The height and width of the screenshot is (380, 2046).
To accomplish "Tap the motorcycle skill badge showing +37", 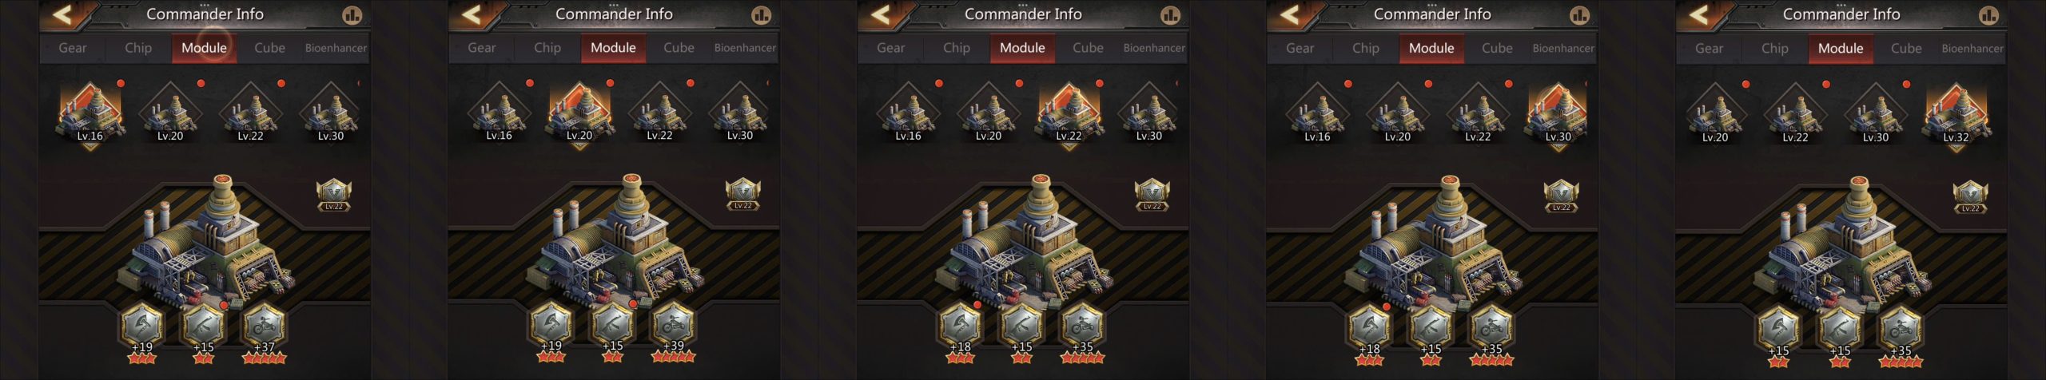I will [264, 327].
